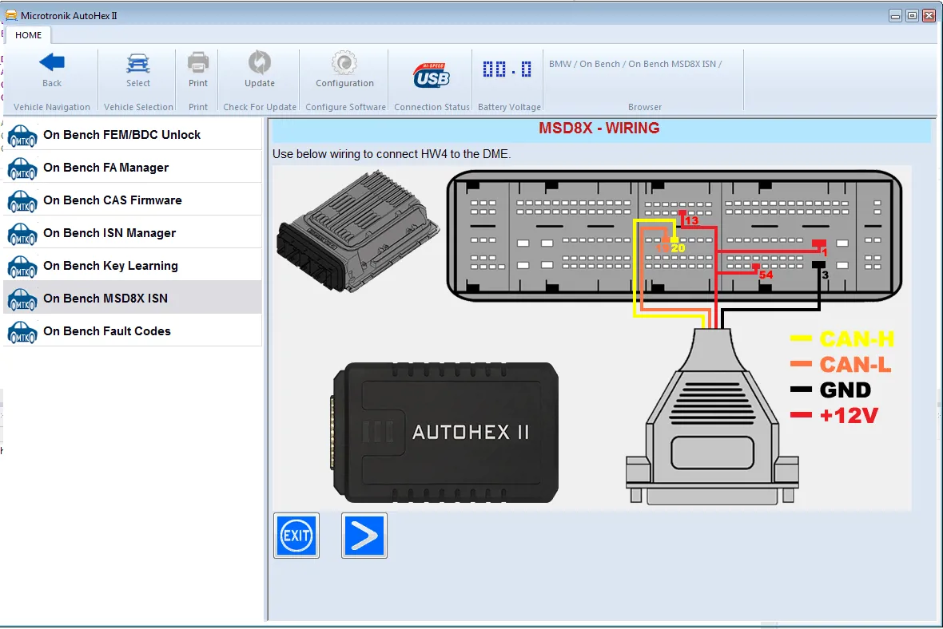Click the Hi-Speed USB connection icon
Viewport: 943px width, 629px height.
(432, 76)
